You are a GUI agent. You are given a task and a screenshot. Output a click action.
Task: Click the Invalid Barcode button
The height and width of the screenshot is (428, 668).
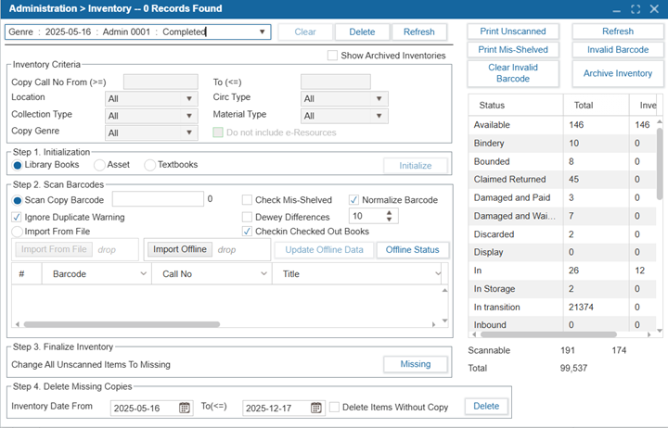coord(618,50)
